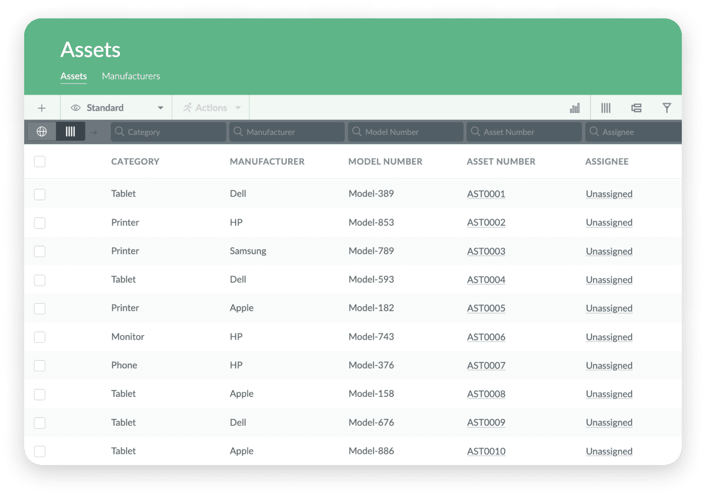Select the Assets tab

pos(74,76)
